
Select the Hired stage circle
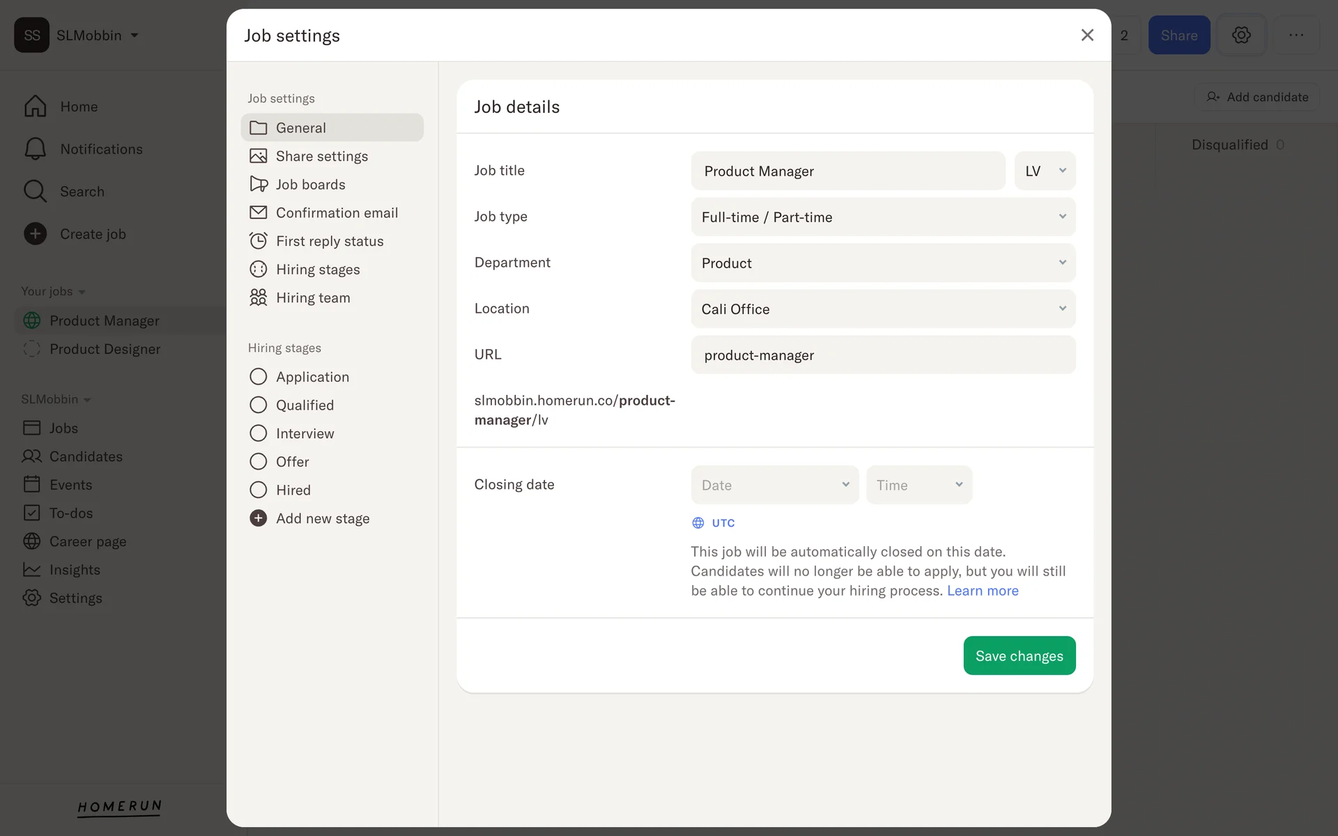pyautogui.click(x=258, y=490)
